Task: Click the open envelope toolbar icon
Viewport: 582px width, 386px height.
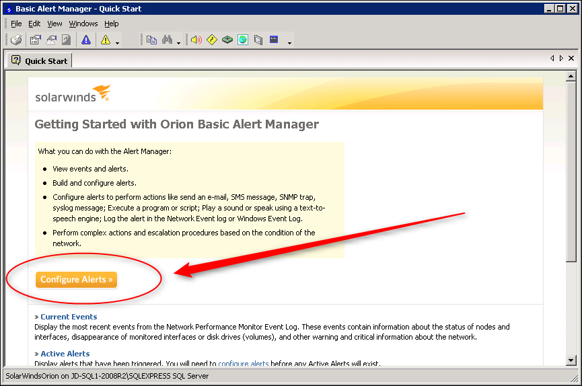Action: (x=51, y=40)
